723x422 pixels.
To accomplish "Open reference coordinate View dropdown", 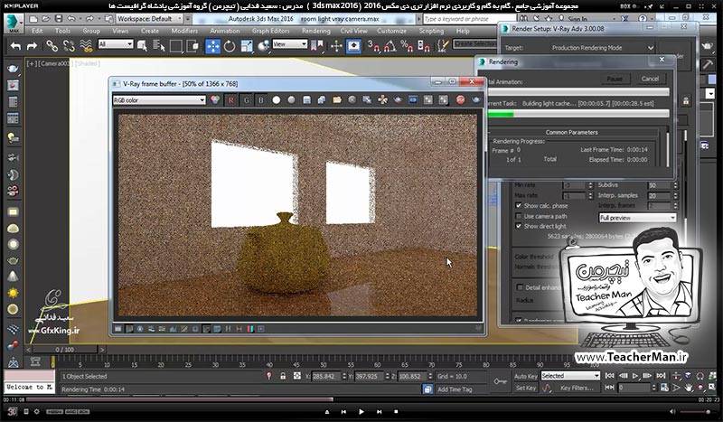I will [290, 44].
